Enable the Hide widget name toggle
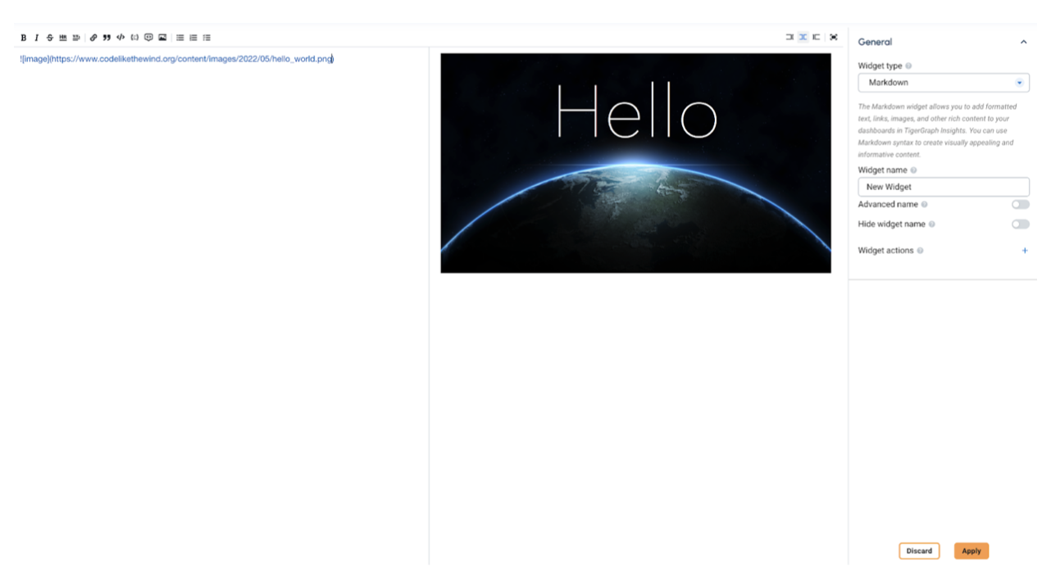 [1020, 224]
